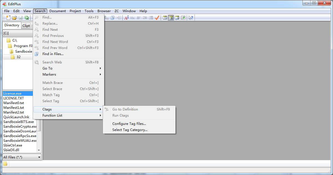Select SbieCtrl.exe in the file list
Viewport: 333px width, 175px height.
click(x=13, y=145)
